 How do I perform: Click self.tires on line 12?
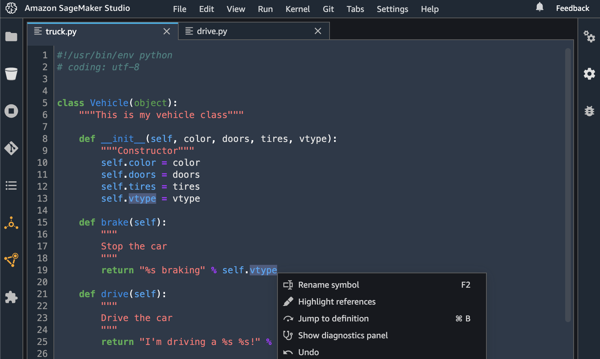coord(128,187)
